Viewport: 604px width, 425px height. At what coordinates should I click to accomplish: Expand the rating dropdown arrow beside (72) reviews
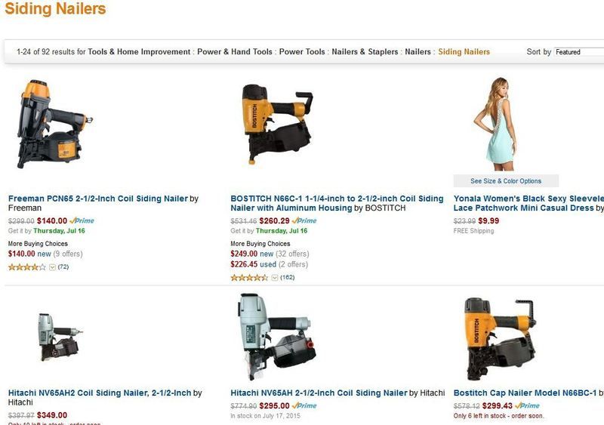pos(52,267)
